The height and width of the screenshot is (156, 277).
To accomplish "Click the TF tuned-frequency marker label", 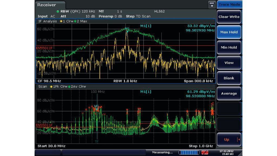I will pos(97,141).
